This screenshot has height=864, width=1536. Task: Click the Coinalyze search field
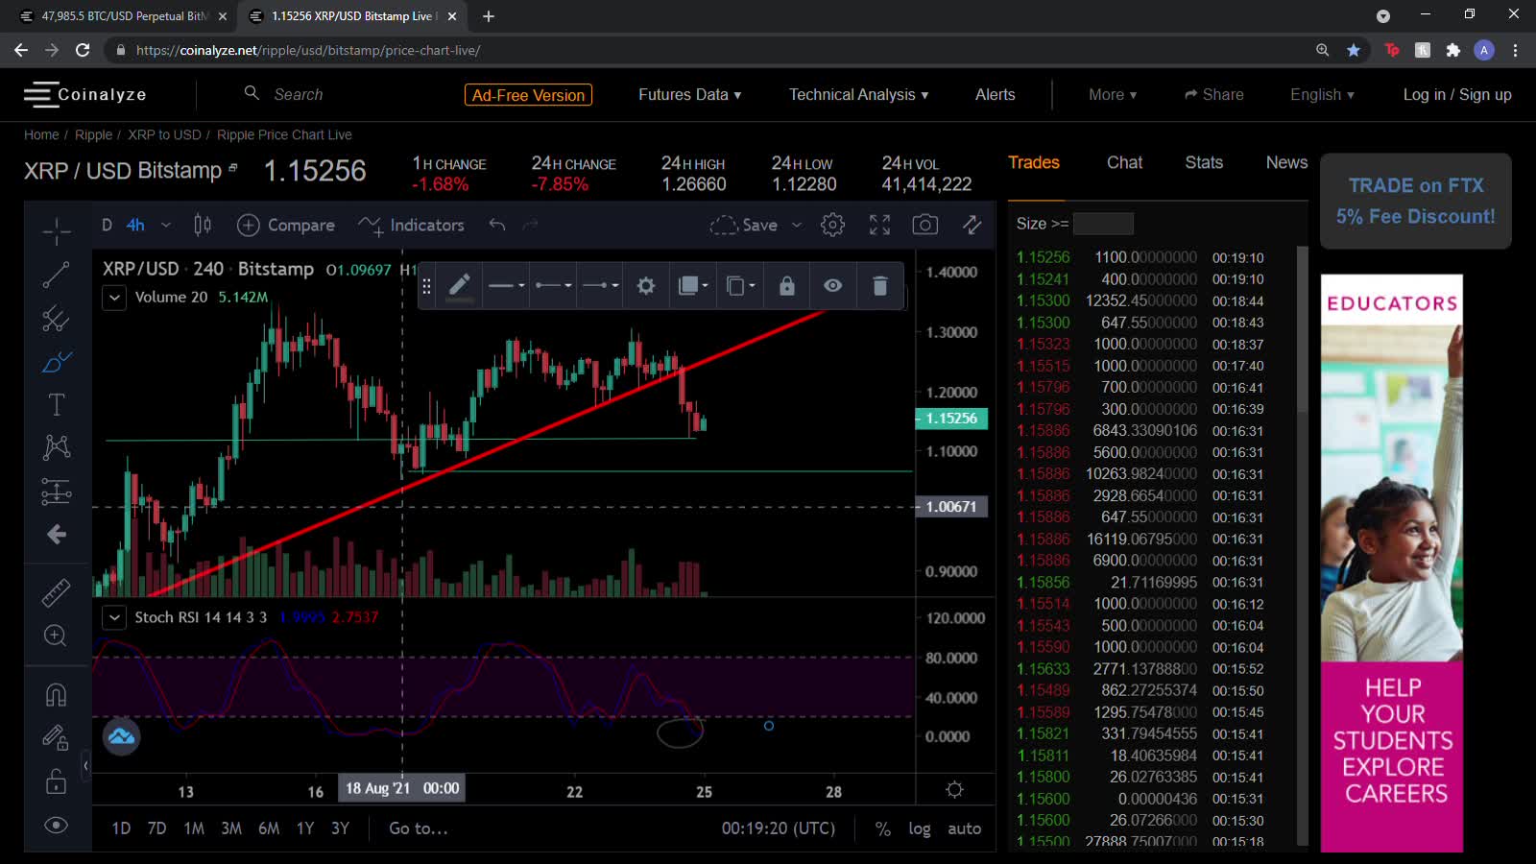[x=299, y=94]
